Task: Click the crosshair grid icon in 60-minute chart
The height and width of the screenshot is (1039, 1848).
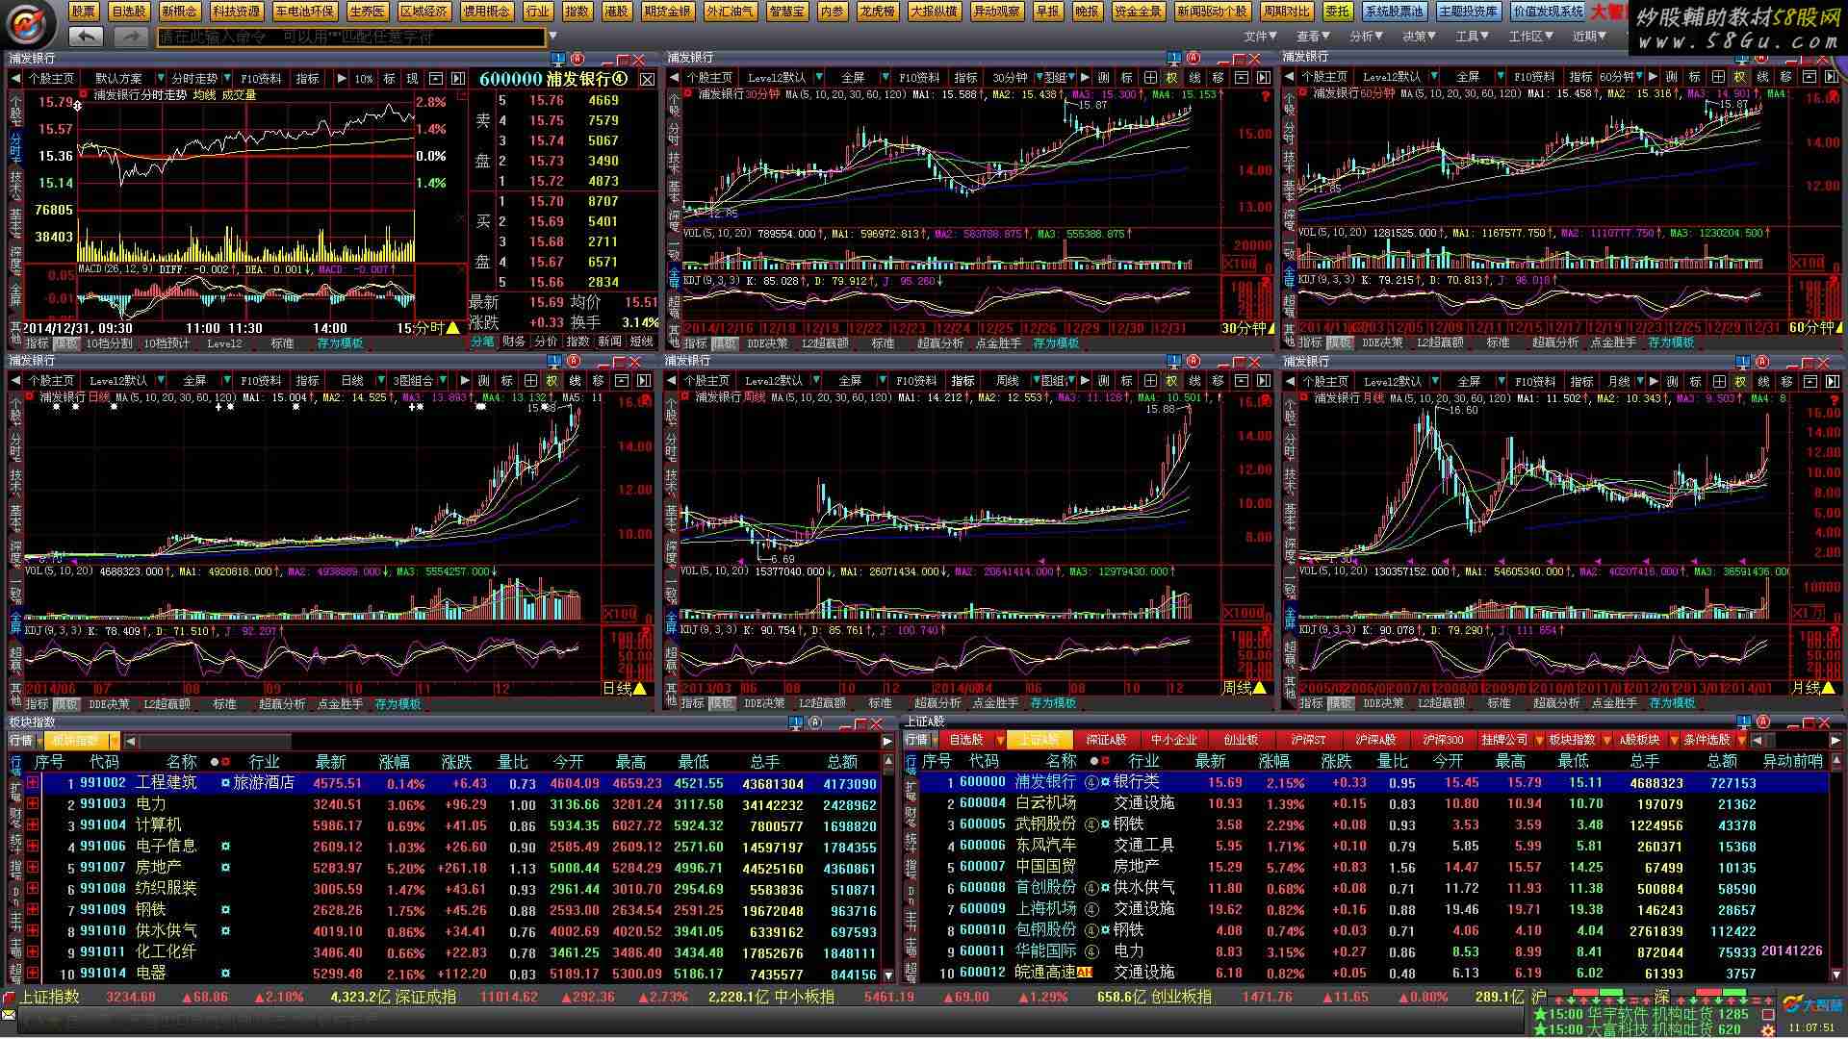Action: pyautogui.click(x=1718, y=77)
